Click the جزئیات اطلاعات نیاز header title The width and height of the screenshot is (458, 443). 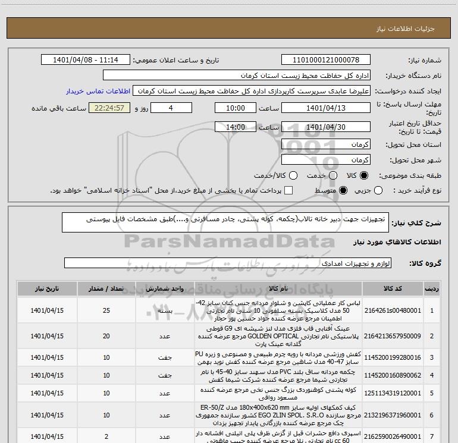(406, 29)
